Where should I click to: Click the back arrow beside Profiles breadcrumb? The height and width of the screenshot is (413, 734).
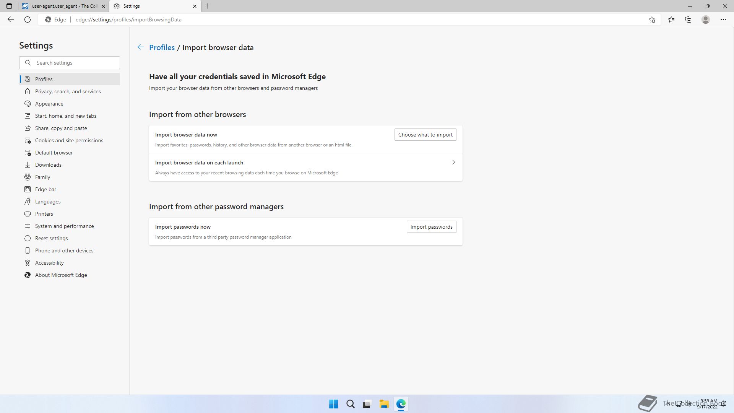click(x=141, y=47)
